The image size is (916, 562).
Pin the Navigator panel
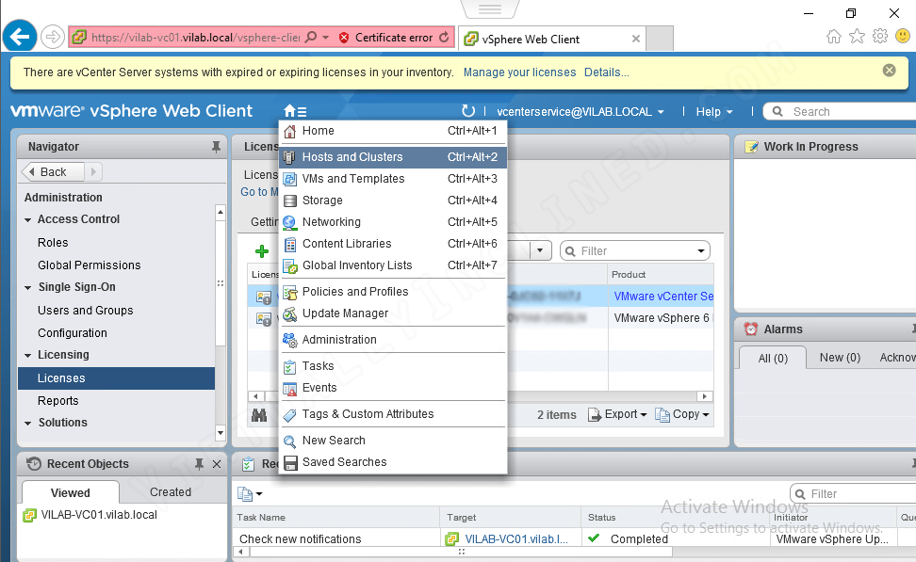216,147
